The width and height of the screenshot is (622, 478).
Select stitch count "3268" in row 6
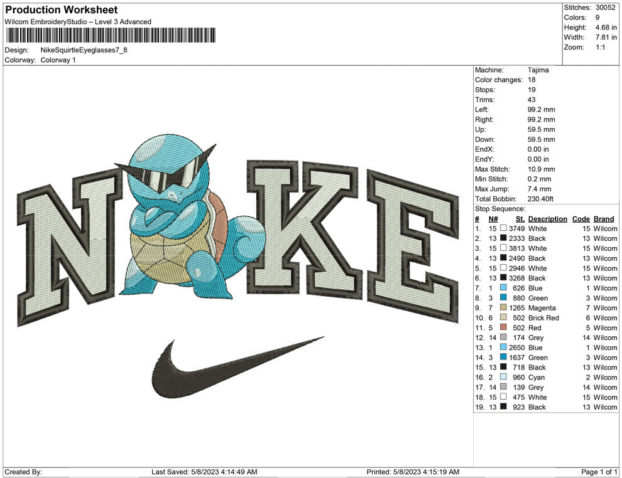[x=517, y=278]
